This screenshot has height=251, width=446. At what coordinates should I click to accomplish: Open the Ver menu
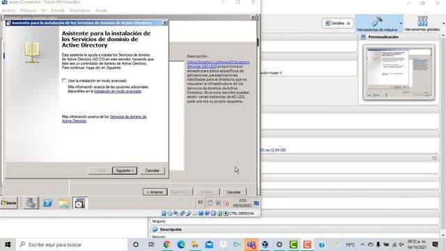pos(43,10)
